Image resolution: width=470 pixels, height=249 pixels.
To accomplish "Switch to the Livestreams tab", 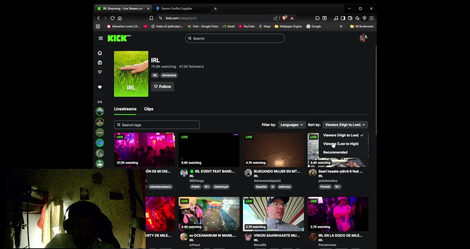I will [125, 109].
